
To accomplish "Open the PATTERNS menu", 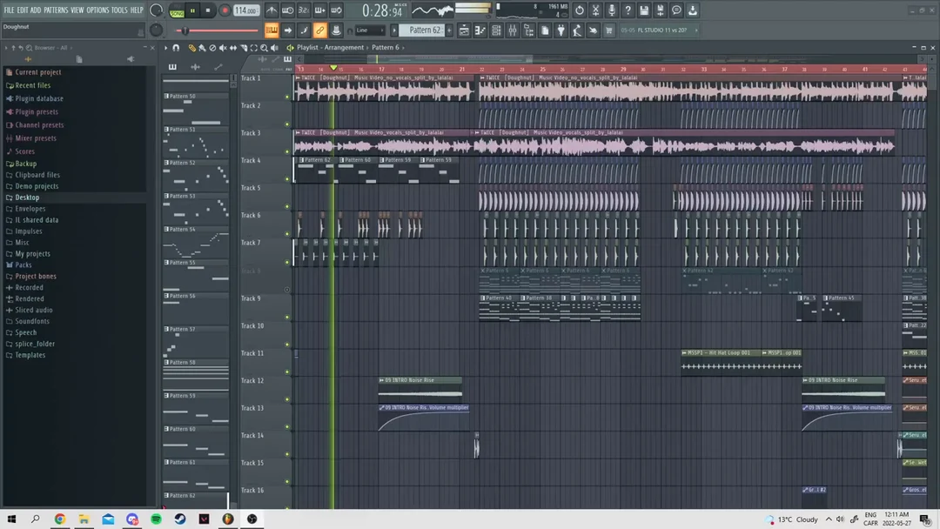I will [x=56, y=10].
